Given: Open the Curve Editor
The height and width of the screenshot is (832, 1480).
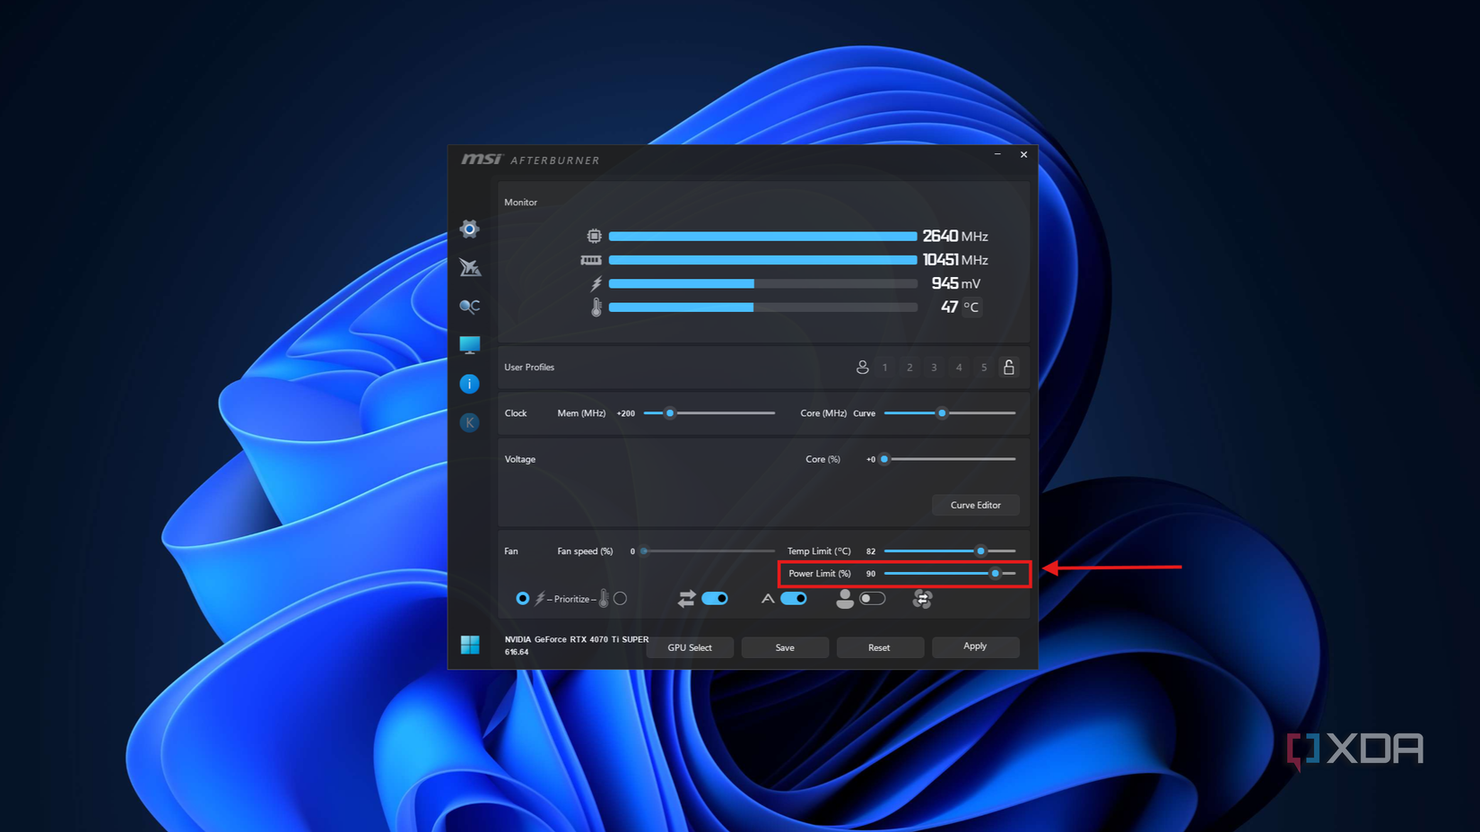Looking at the screenshot, I should pos(976,505).
